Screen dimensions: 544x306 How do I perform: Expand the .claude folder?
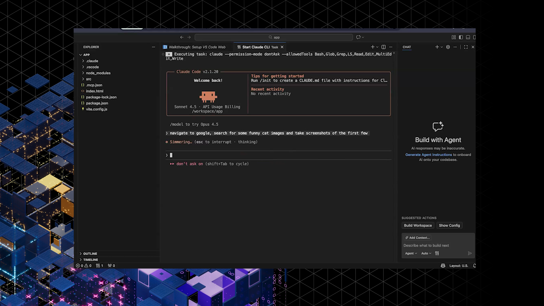tap(92, 61)
